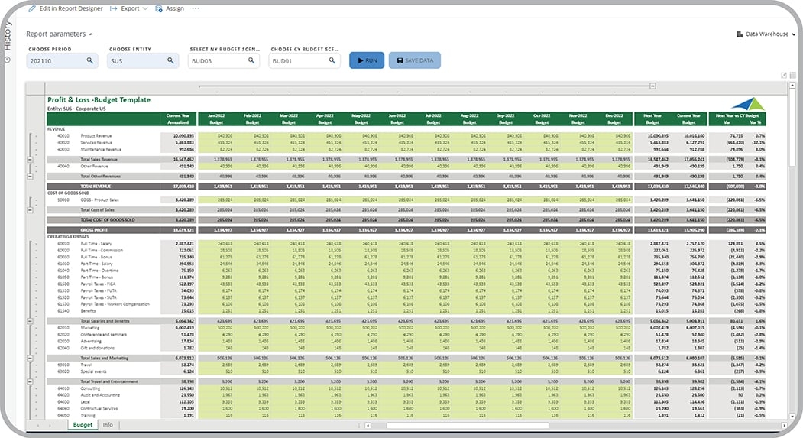Collapse the Total Sales Revenue row group
The image size is (803, 438).
[x=30, y=159]
